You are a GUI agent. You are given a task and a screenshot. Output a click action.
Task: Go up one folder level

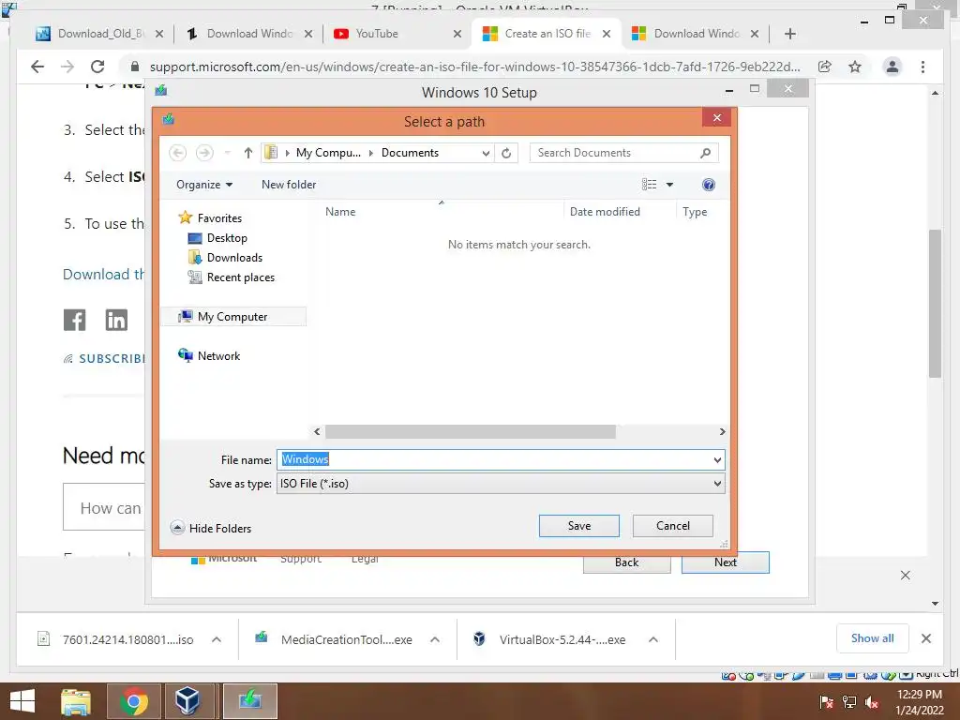coord(247,153)
